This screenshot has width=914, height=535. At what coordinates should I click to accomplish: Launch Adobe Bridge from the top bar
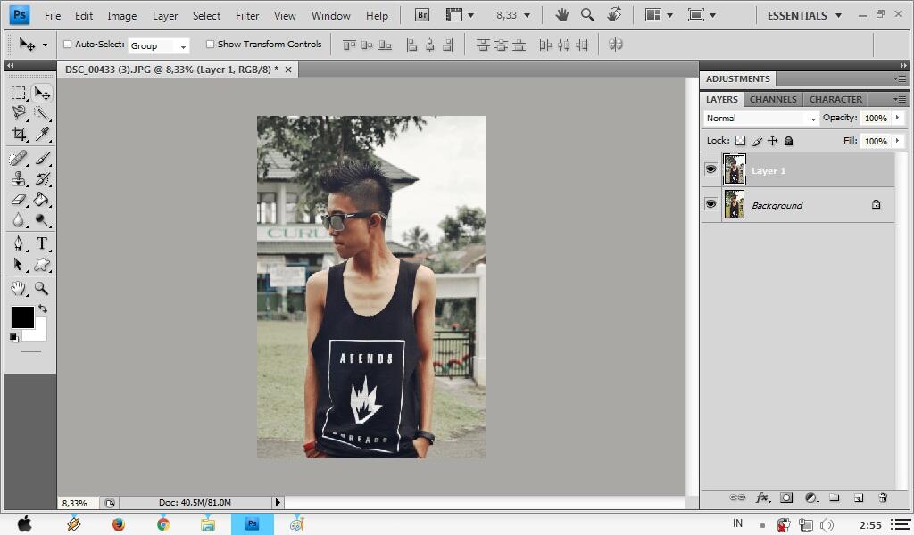(x=422, y=15)
